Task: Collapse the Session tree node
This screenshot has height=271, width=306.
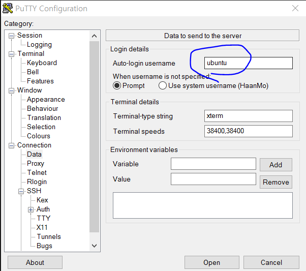Action: pyautogui.click(x=12, y=36)
